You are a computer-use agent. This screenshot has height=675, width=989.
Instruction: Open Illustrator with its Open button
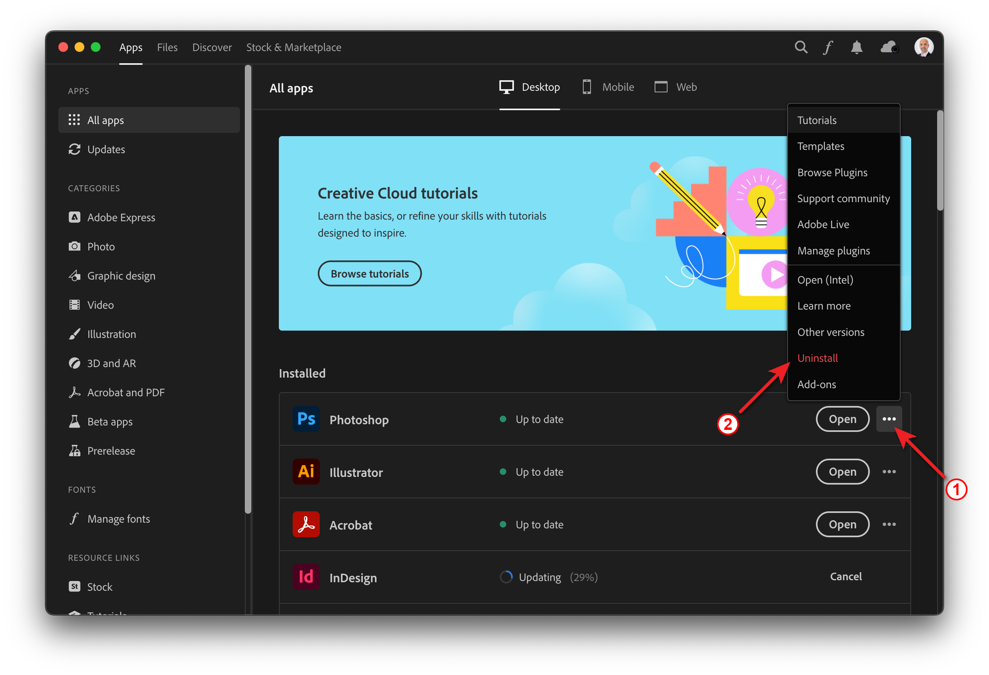point(842,472)
